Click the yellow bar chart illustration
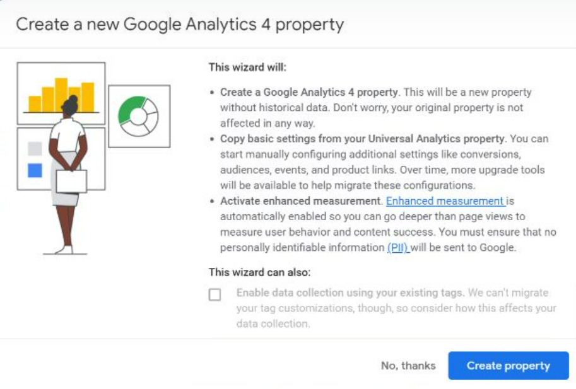 click(61, 95)
